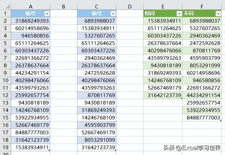
Task: Select column D header
Action: [130, 6]
